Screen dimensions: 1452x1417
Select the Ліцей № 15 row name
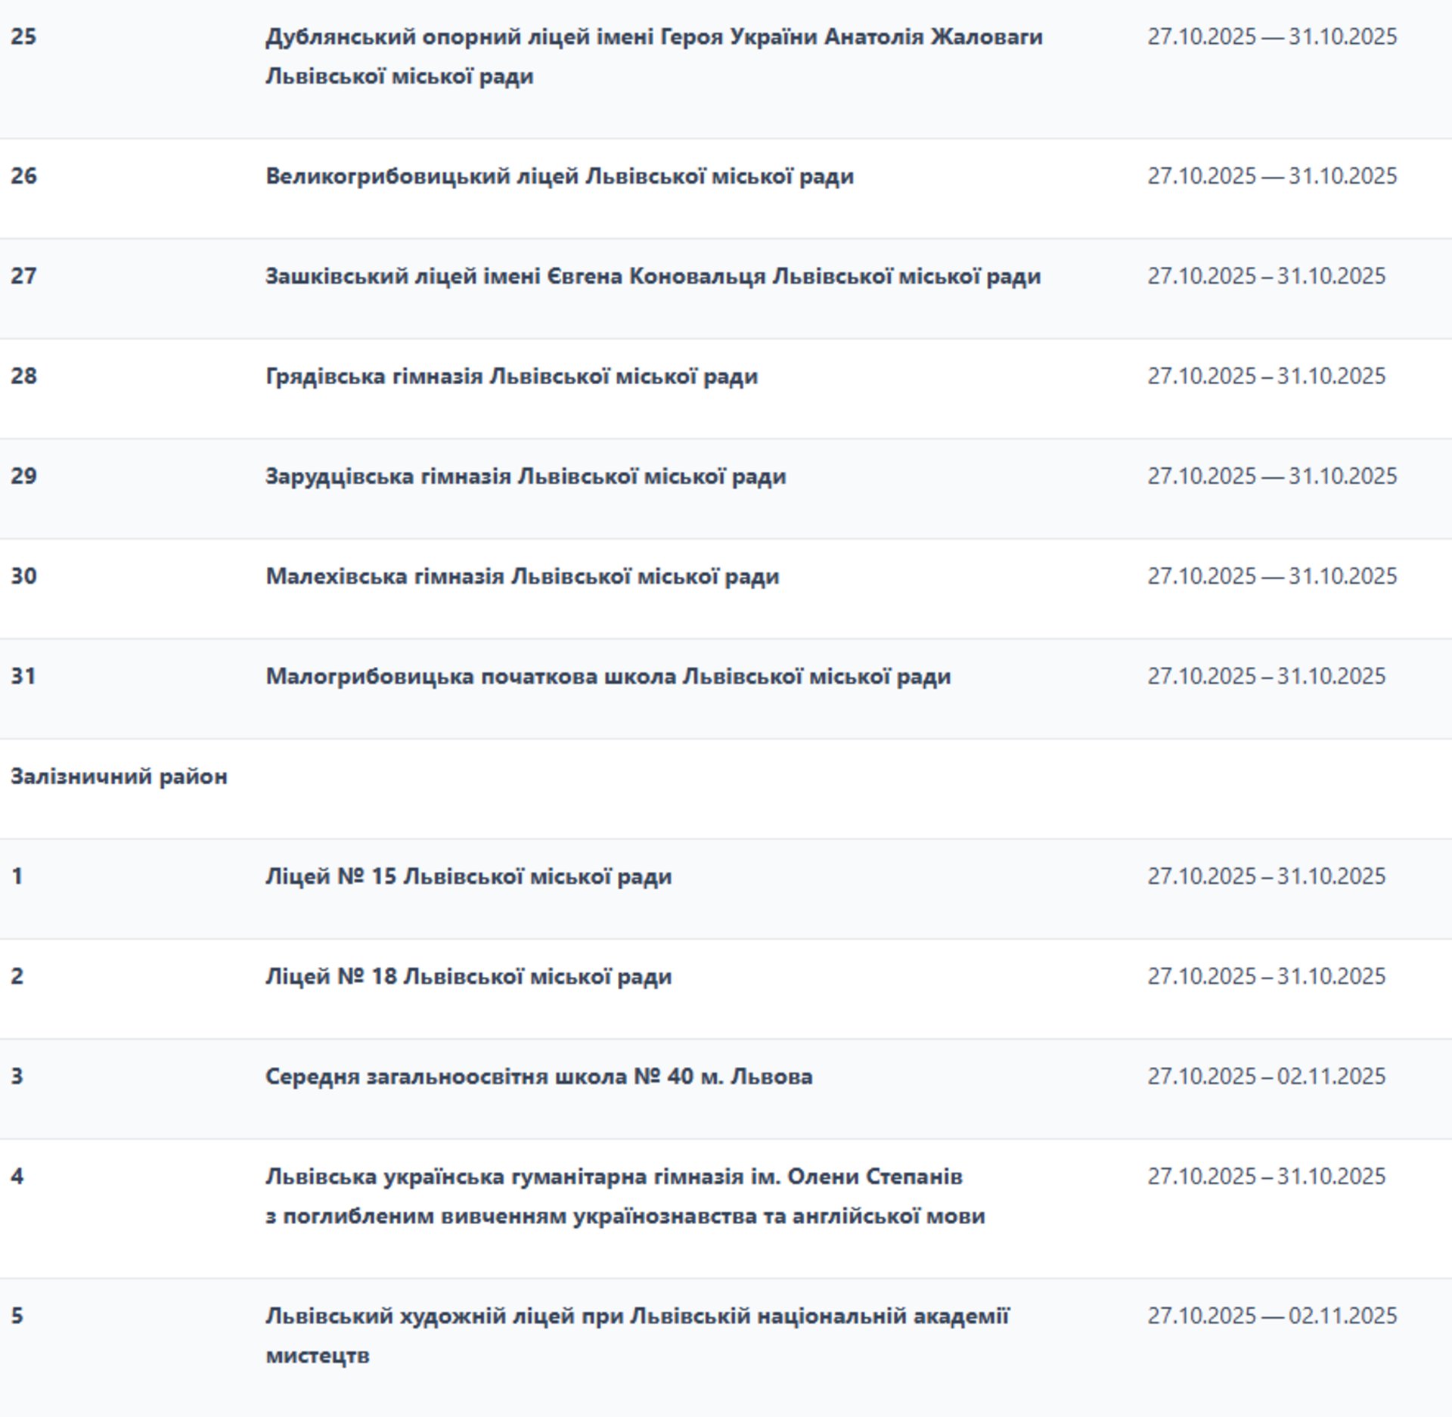[x=468, y=876]
